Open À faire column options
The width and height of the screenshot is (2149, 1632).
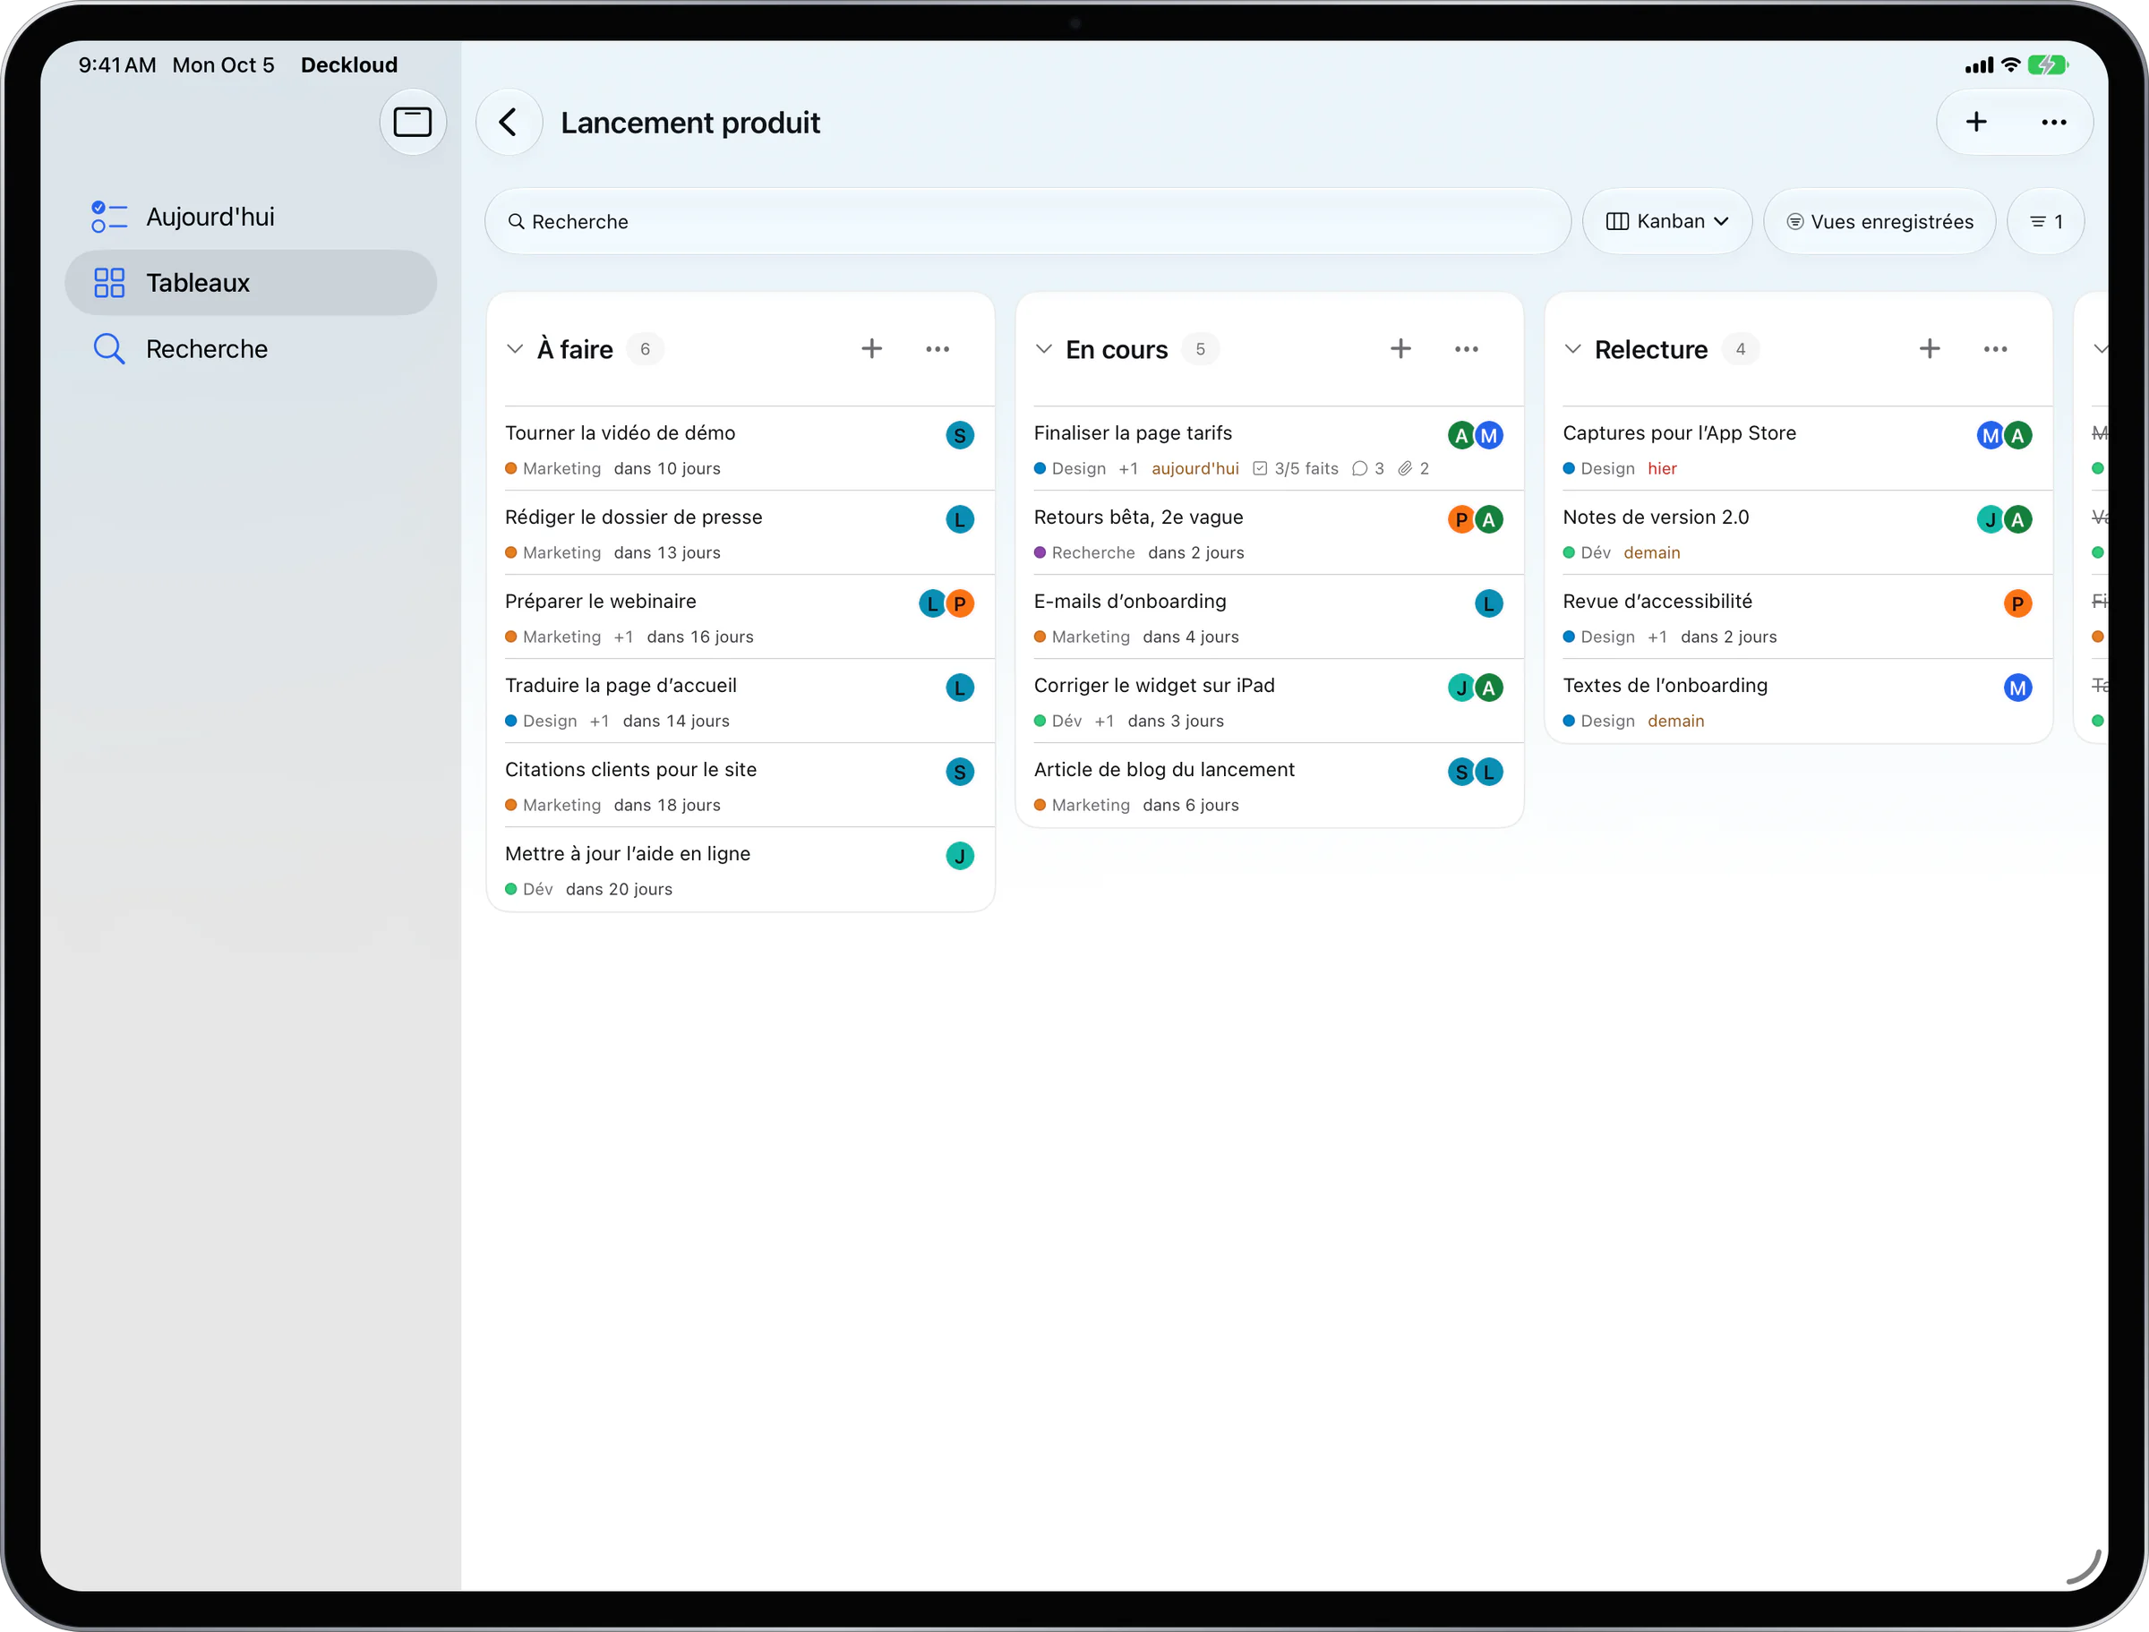(938, 349)
